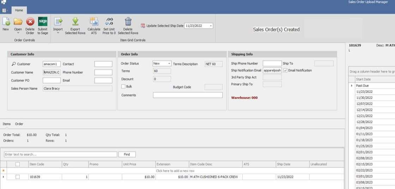Select the 02/15/2023 start date row
This screenshot has height=189, width=395.
tap(375, 164)
